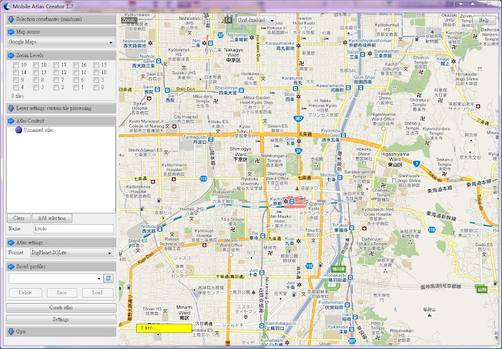Click the Kamitobaguchi station icon
Viewport: 502px width, 349px height.
(x=262, y=326)
